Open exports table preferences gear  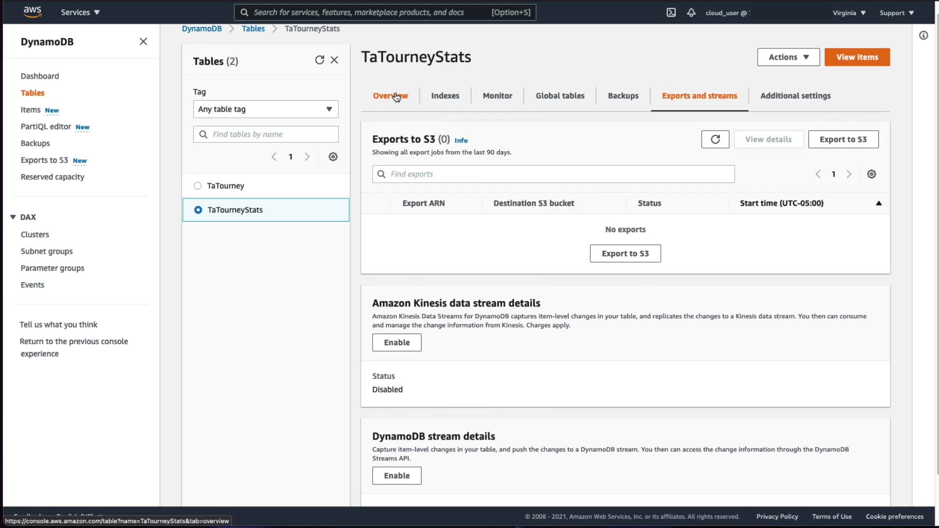pyautogui.click(x=872, y=174)
